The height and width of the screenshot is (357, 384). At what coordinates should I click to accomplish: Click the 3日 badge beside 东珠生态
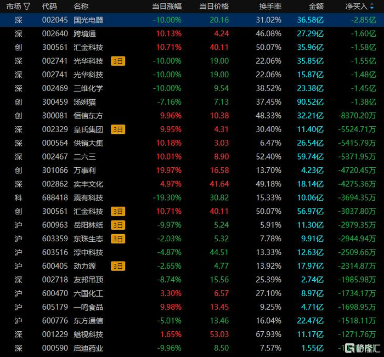(118, 239)
